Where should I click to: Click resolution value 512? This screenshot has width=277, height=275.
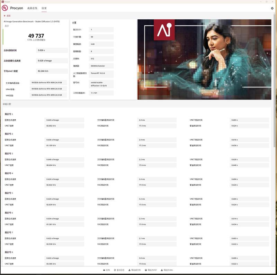point(101,58)
